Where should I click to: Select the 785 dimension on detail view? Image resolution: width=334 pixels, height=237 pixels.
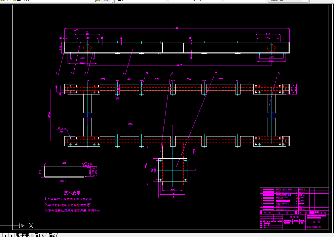pos(64,163)
